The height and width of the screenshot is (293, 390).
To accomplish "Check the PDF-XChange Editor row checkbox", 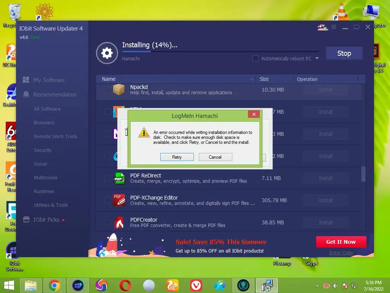I will tap(107, 200).
